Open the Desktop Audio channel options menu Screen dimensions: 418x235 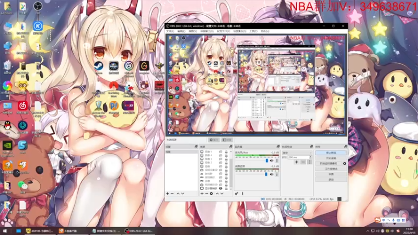point(277,174)
